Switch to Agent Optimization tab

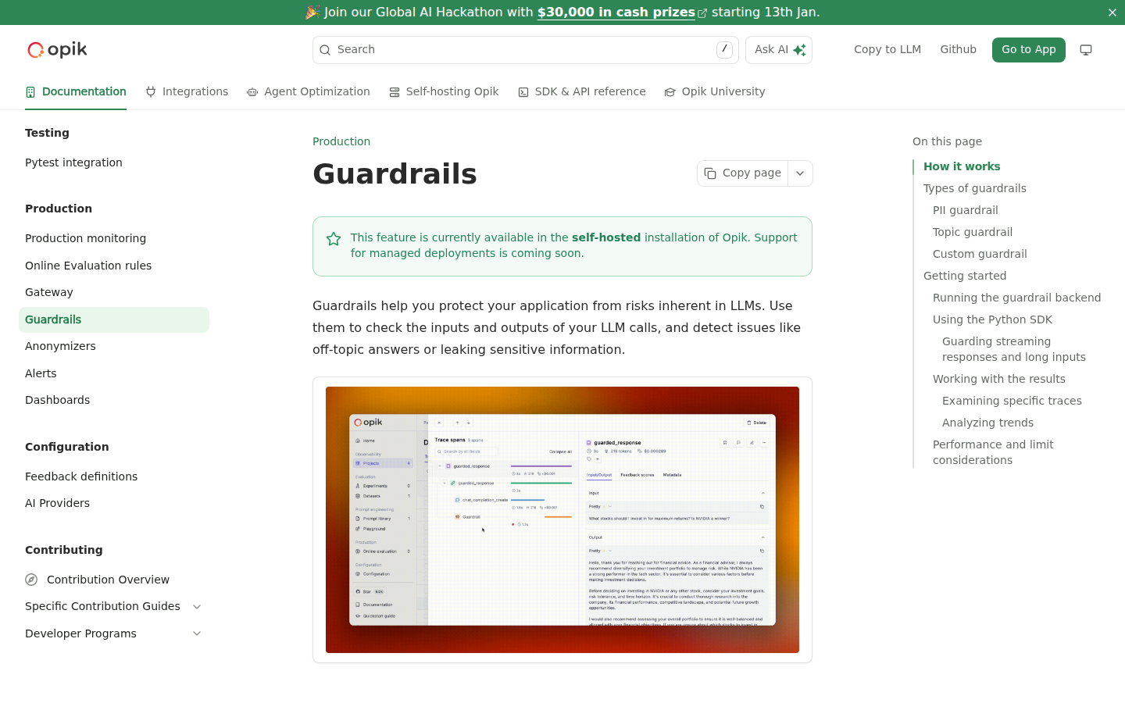pyautogui.click(x=308, y=91)
